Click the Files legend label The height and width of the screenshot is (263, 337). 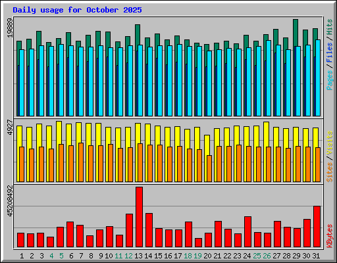(330, 53)
